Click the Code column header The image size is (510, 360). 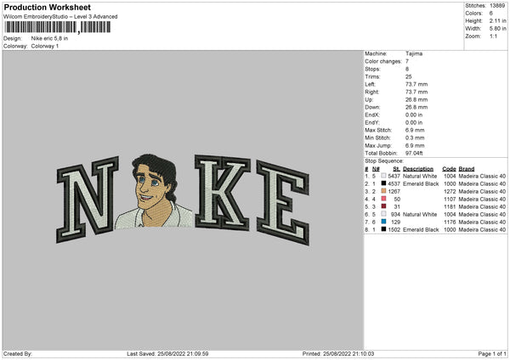coord(449,169)
